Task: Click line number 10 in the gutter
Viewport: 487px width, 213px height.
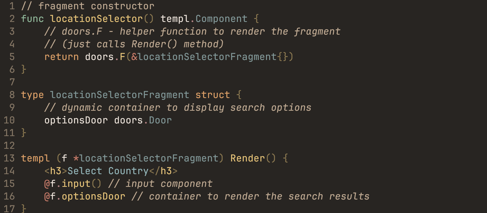Action: point(9,120)
